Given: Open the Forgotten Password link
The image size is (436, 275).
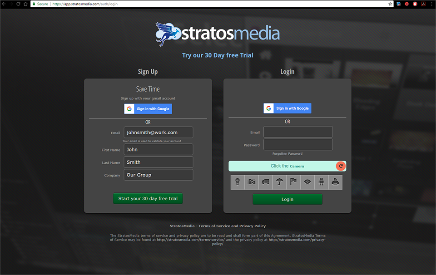Looking at the screenshot, I should (287, 154).
